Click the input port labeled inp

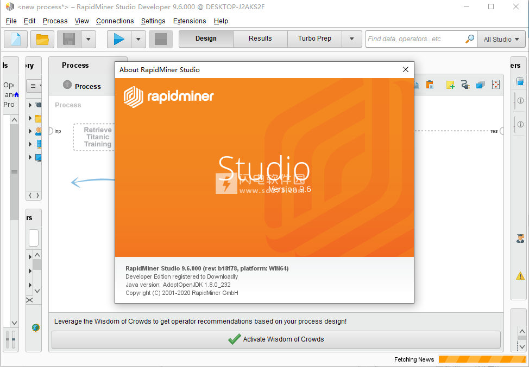pos(51,131)
